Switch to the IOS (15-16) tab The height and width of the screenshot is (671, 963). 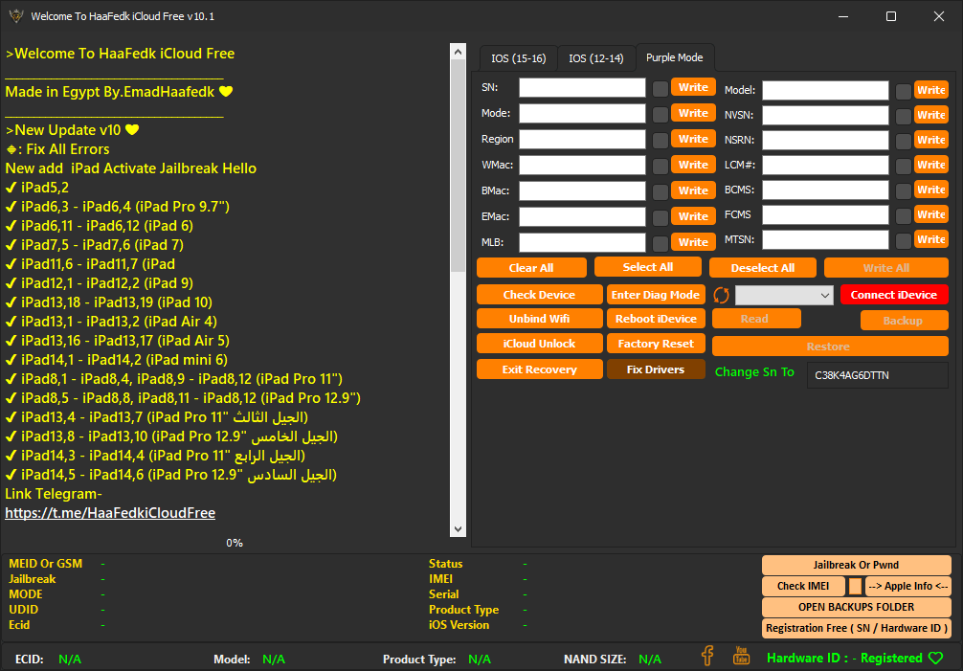pos(518,58)
